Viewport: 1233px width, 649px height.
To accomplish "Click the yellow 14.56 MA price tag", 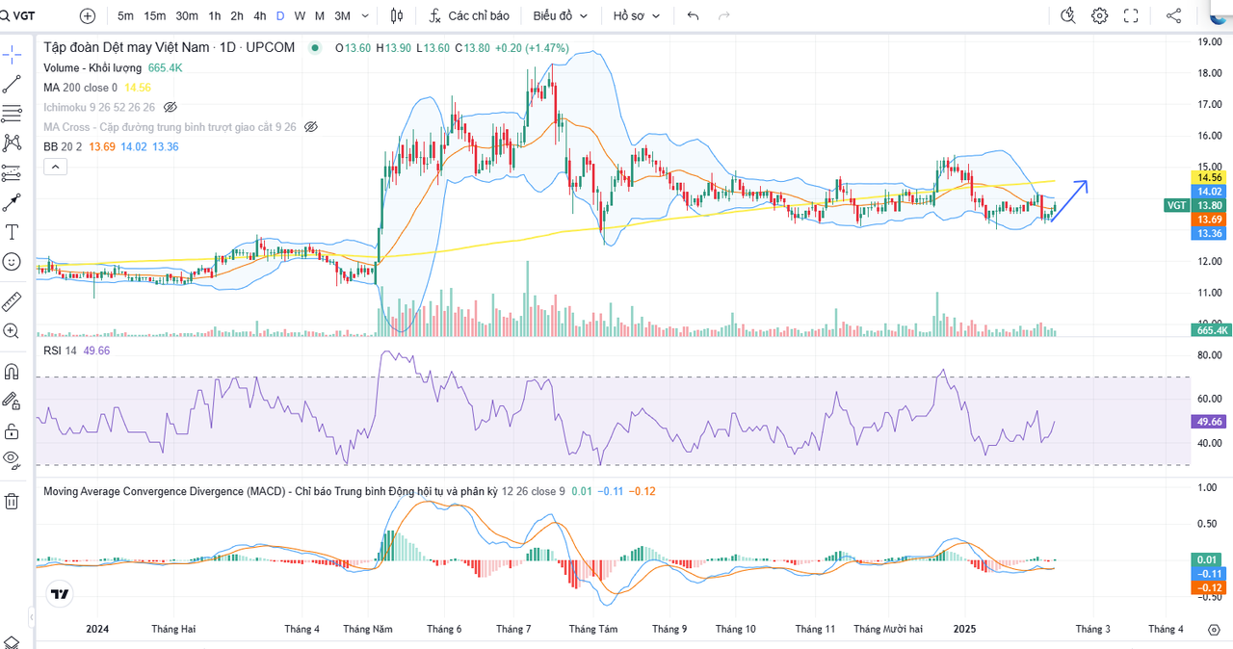I will tap(1210, 178).
